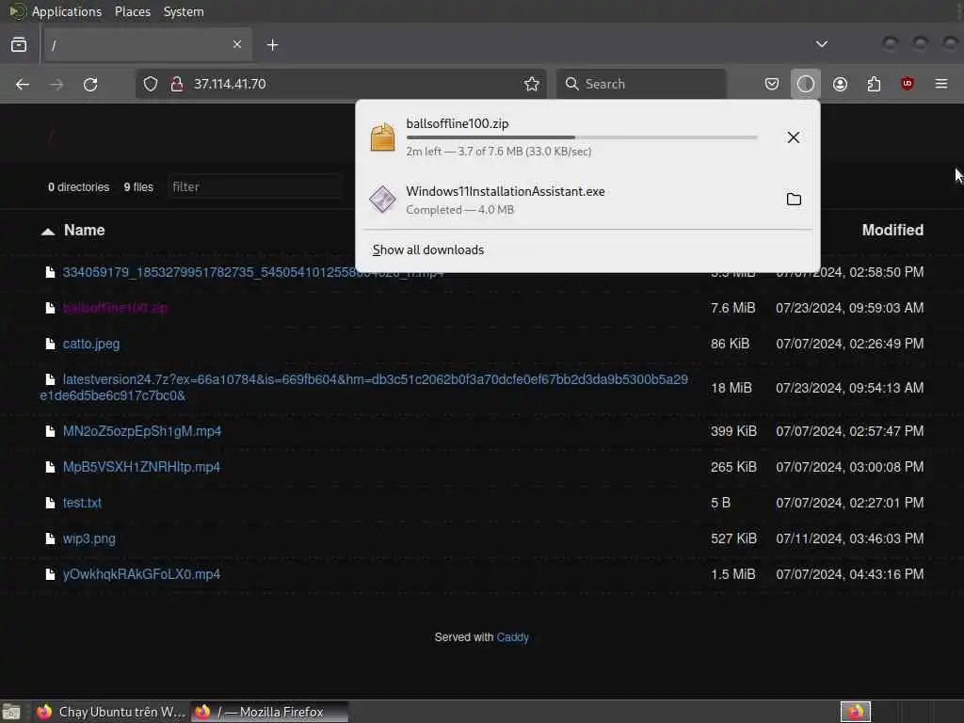Click file icon beside wip3.png
Image resolution: width=964 pixels, height=723 pixels.
pyautogui.click(x=50, y=538)
